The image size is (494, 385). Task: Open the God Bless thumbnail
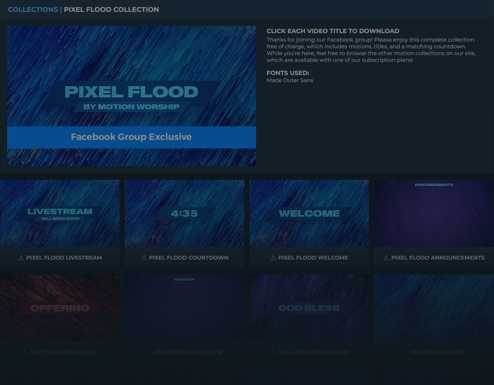point(309,308)
